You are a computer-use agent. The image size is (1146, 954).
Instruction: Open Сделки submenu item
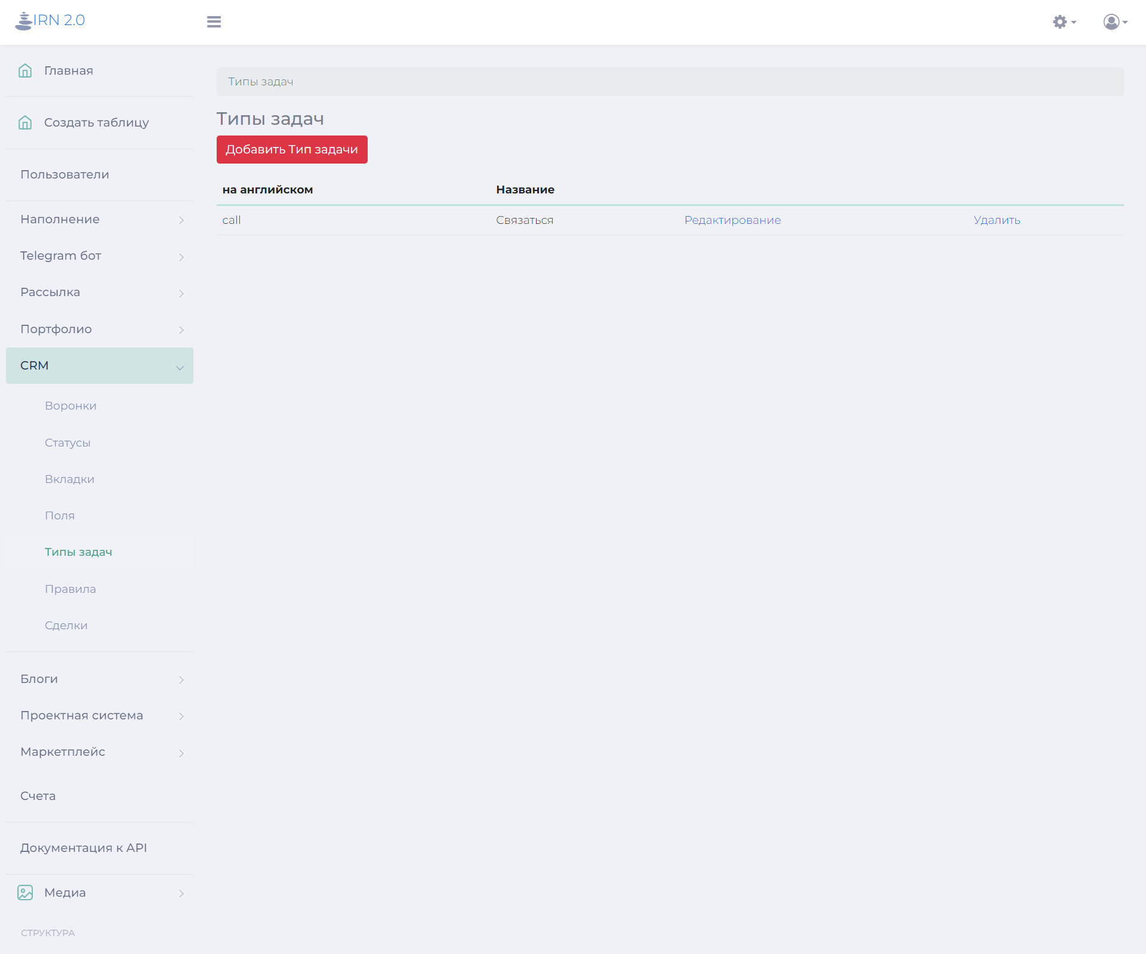[66, 625]
